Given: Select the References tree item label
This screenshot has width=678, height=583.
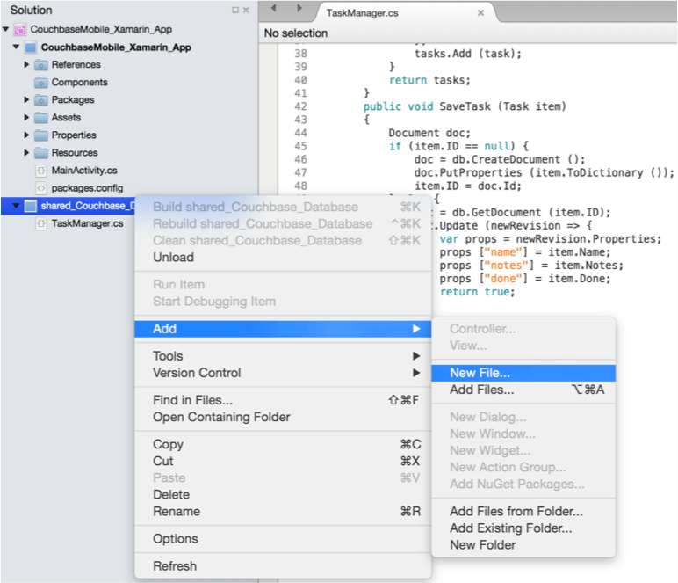Looking at the screenshot, I should point(76,65).
